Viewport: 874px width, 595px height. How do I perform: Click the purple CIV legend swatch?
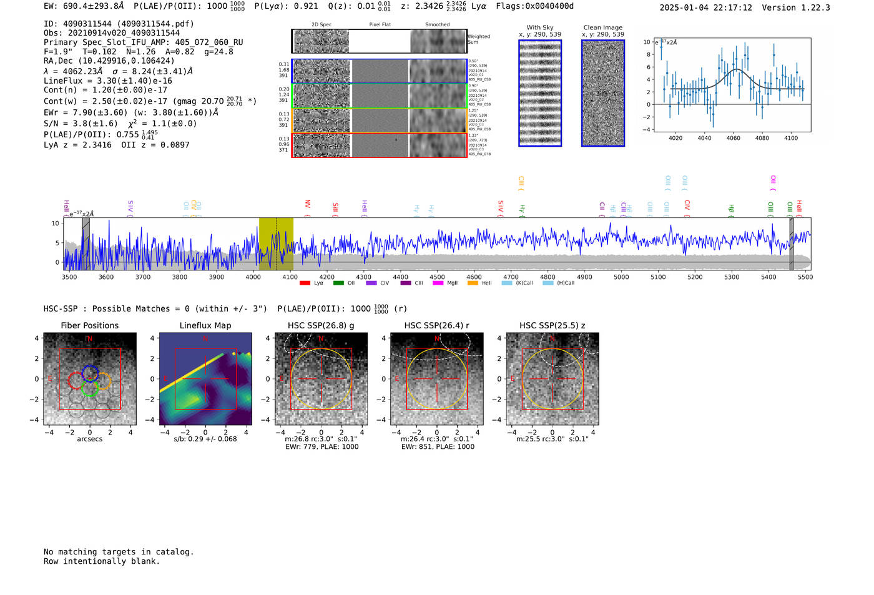tap(371, 283)
